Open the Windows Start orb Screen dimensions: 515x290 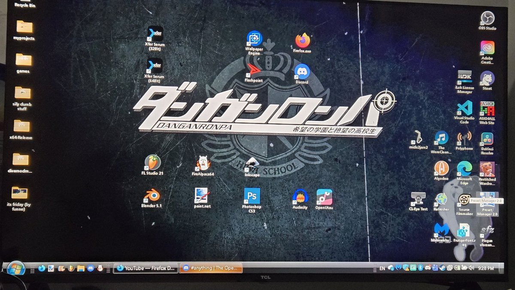pos(15,269)
